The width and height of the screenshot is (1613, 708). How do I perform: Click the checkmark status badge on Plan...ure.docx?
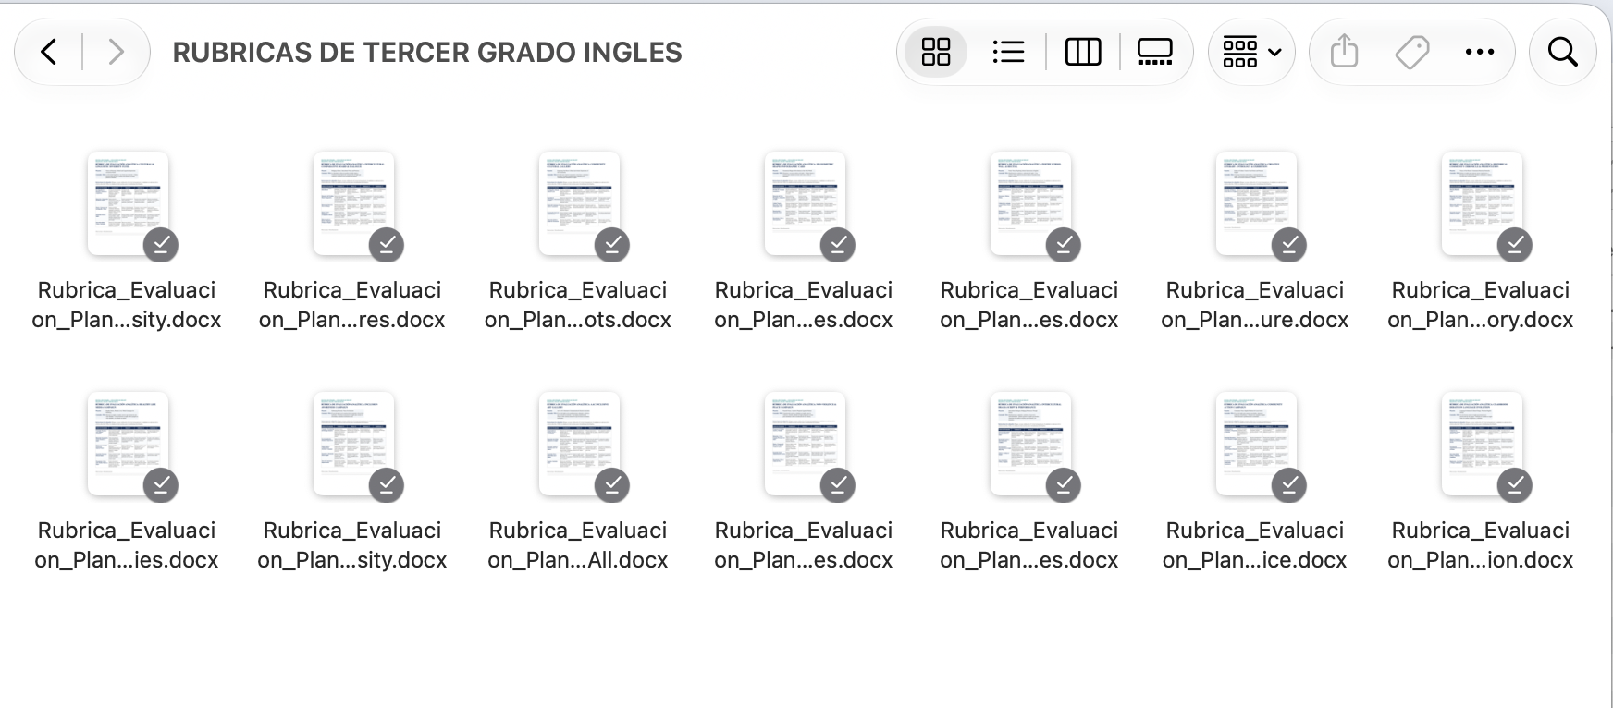point(1289,245)
